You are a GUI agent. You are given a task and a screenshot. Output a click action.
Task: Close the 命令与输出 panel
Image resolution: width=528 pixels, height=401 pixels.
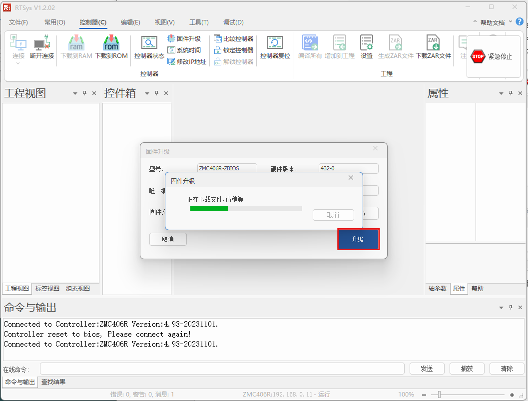coord(520,308)
